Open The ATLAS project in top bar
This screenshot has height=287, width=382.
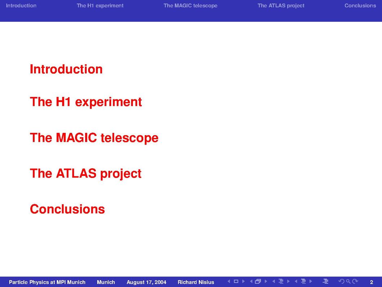(281, 6)
